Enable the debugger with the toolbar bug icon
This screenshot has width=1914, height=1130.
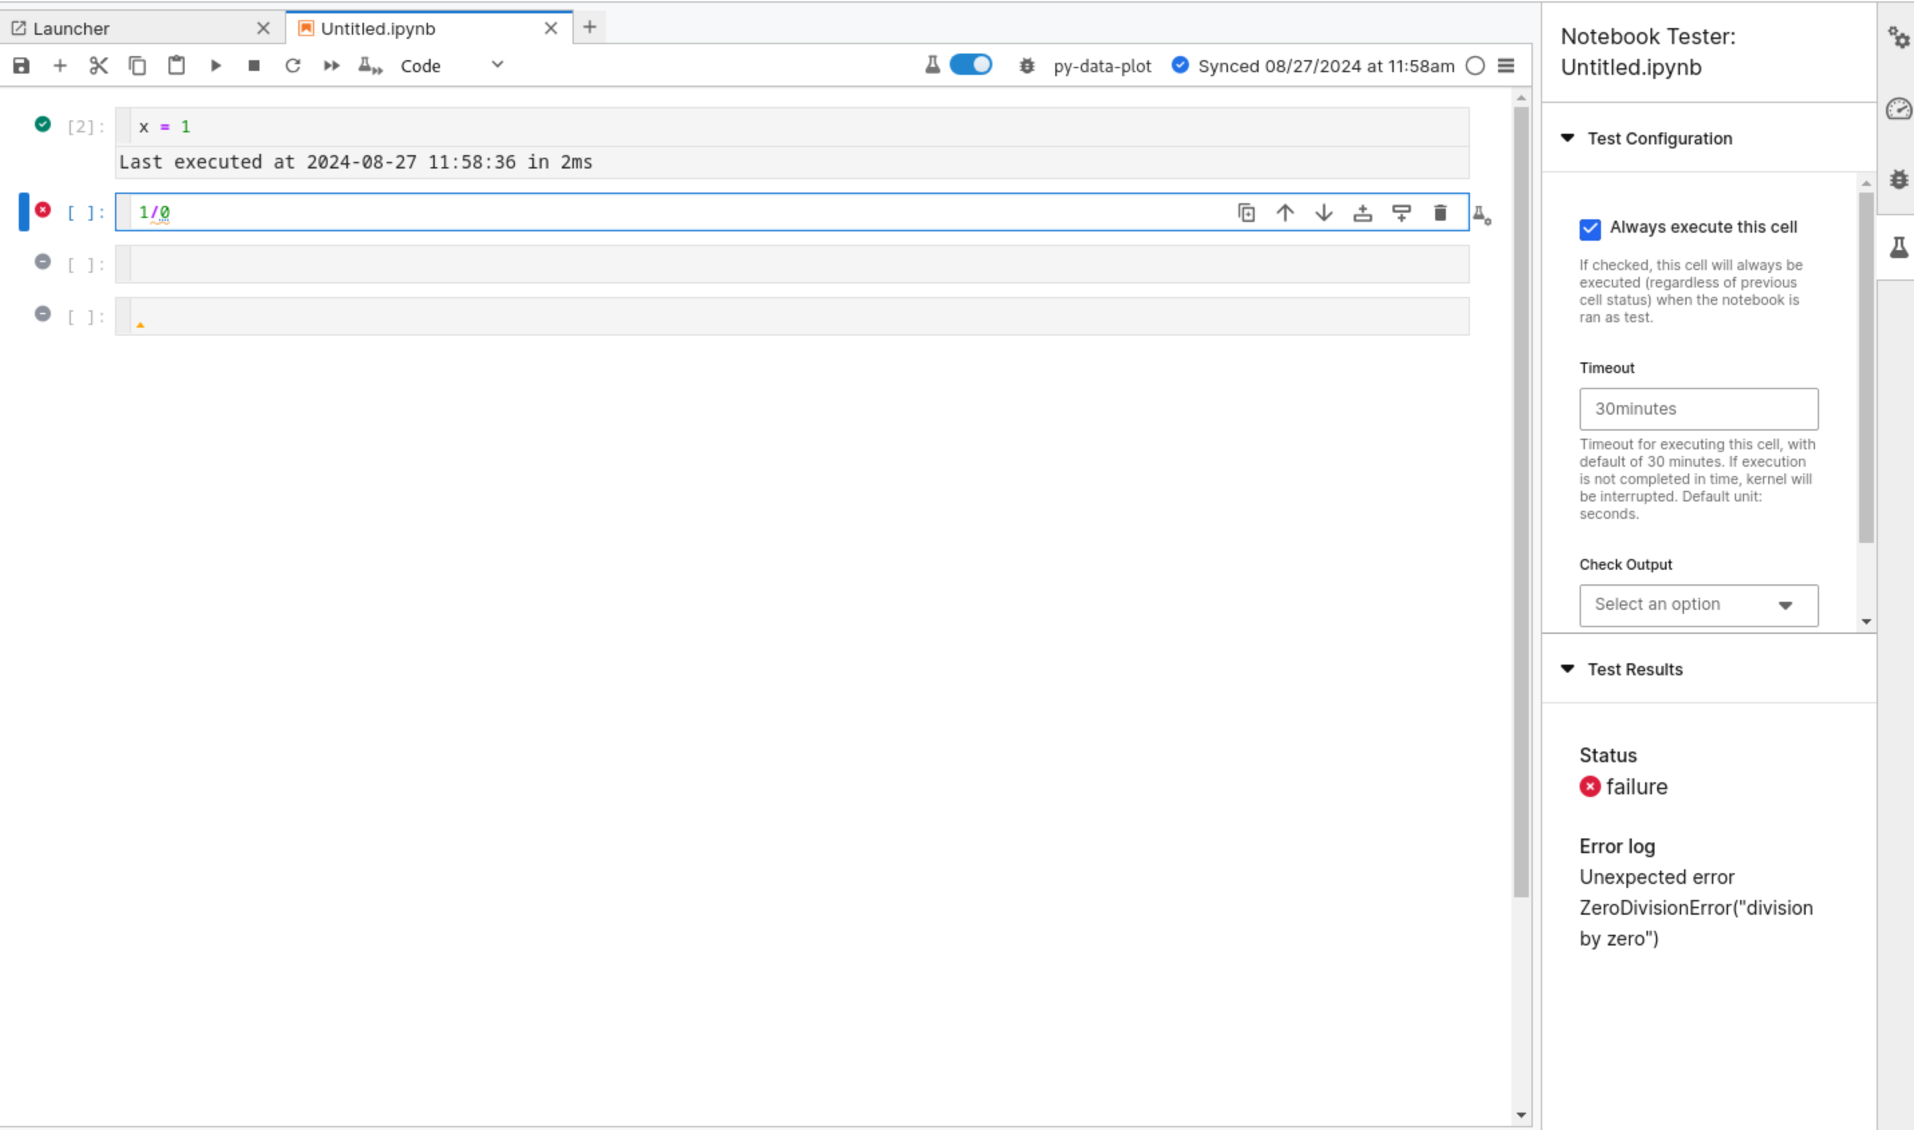[1027, 66]
